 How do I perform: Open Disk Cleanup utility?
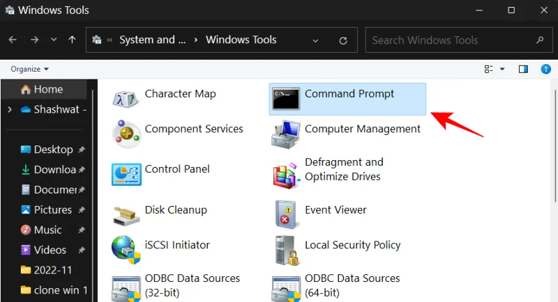pyautogui.click(x=175, y=210)
